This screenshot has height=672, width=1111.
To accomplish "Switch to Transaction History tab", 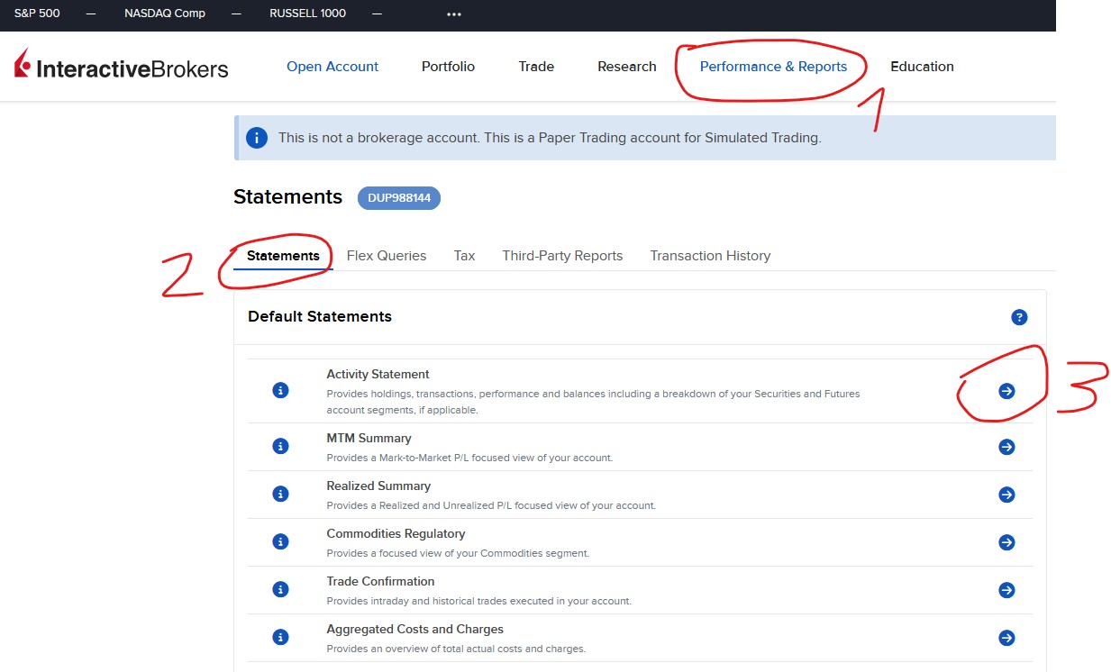I will pos(710,256).
